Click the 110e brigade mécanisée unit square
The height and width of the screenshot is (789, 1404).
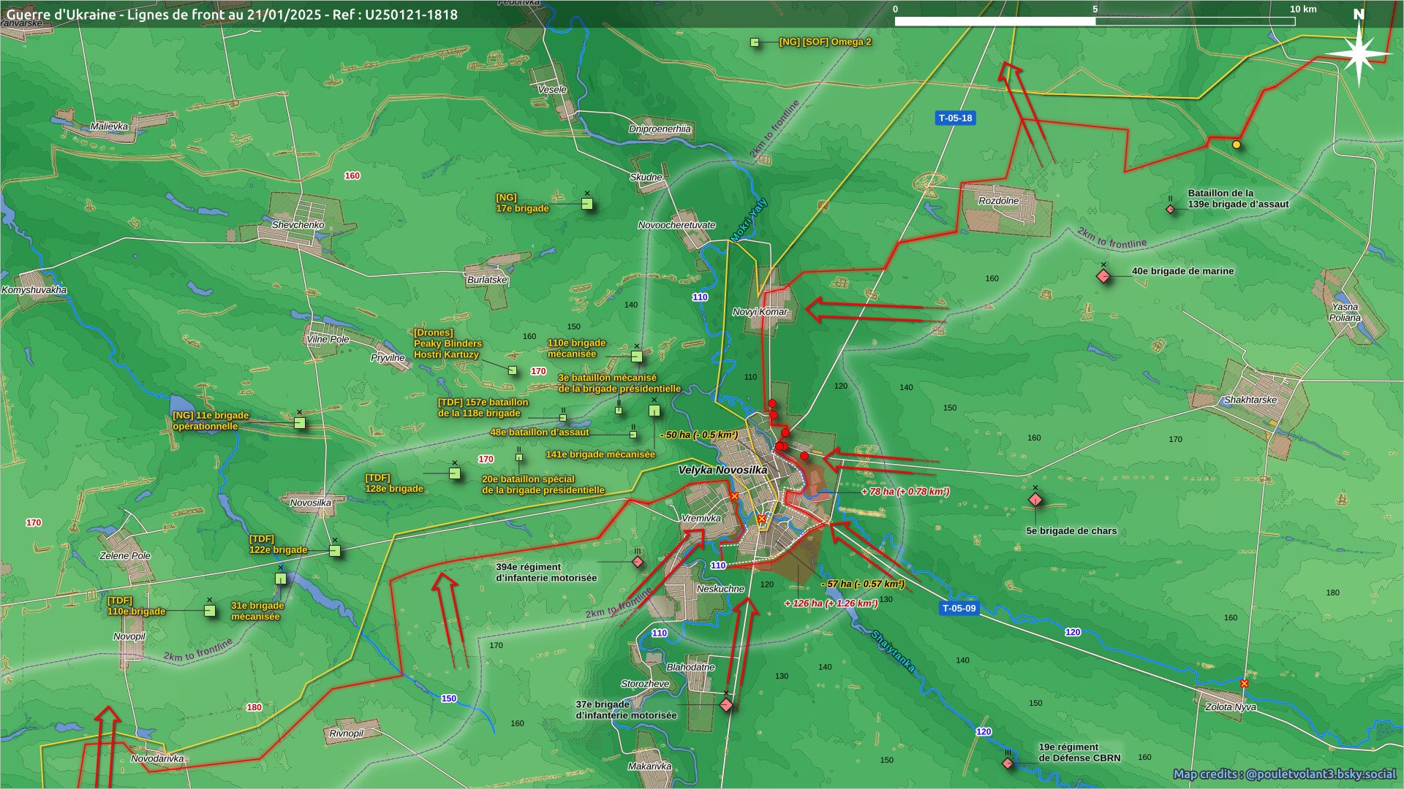(637, 357)
